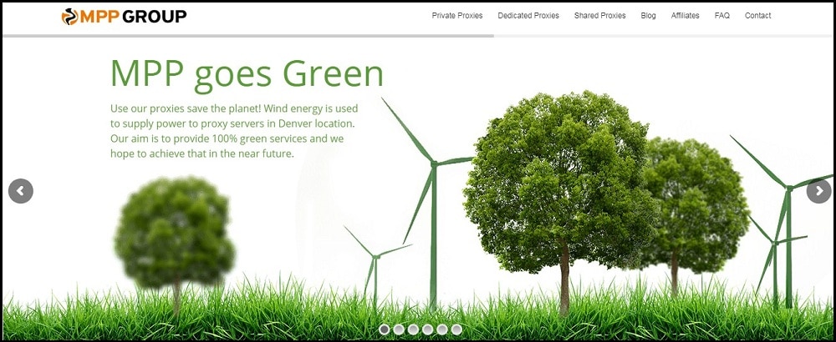Open the FAQ page

[x=722, y=16]
